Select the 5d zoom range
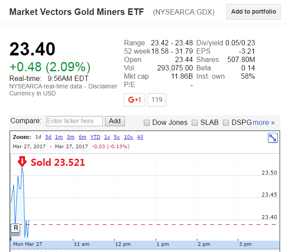This screenshot has width=287, height=252. [48, 137]
